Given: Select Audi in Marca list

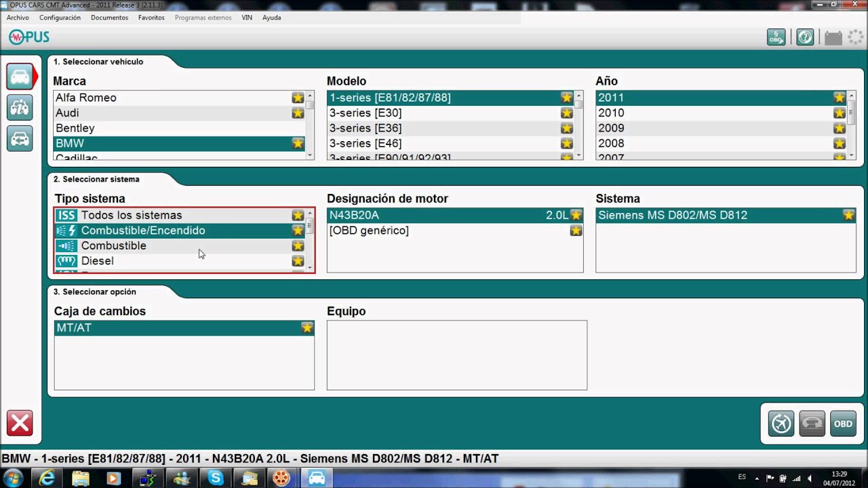Looking at the screenshot, I should 179,113.
